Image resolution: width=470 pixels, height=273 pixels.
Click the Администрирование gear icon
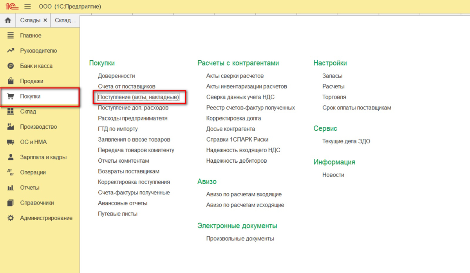[11, 218]
